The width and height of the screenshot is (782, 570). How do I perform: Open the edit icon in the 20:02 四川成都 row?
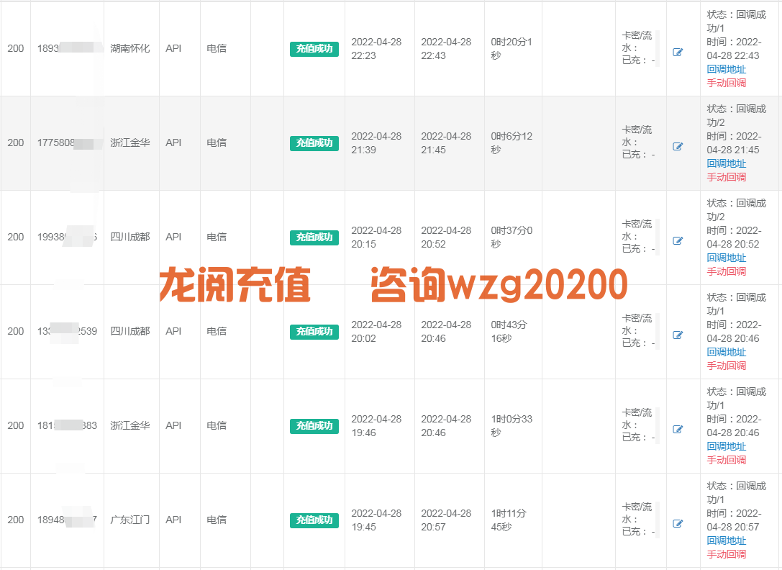pyautogui.click(x=677, y=335)
